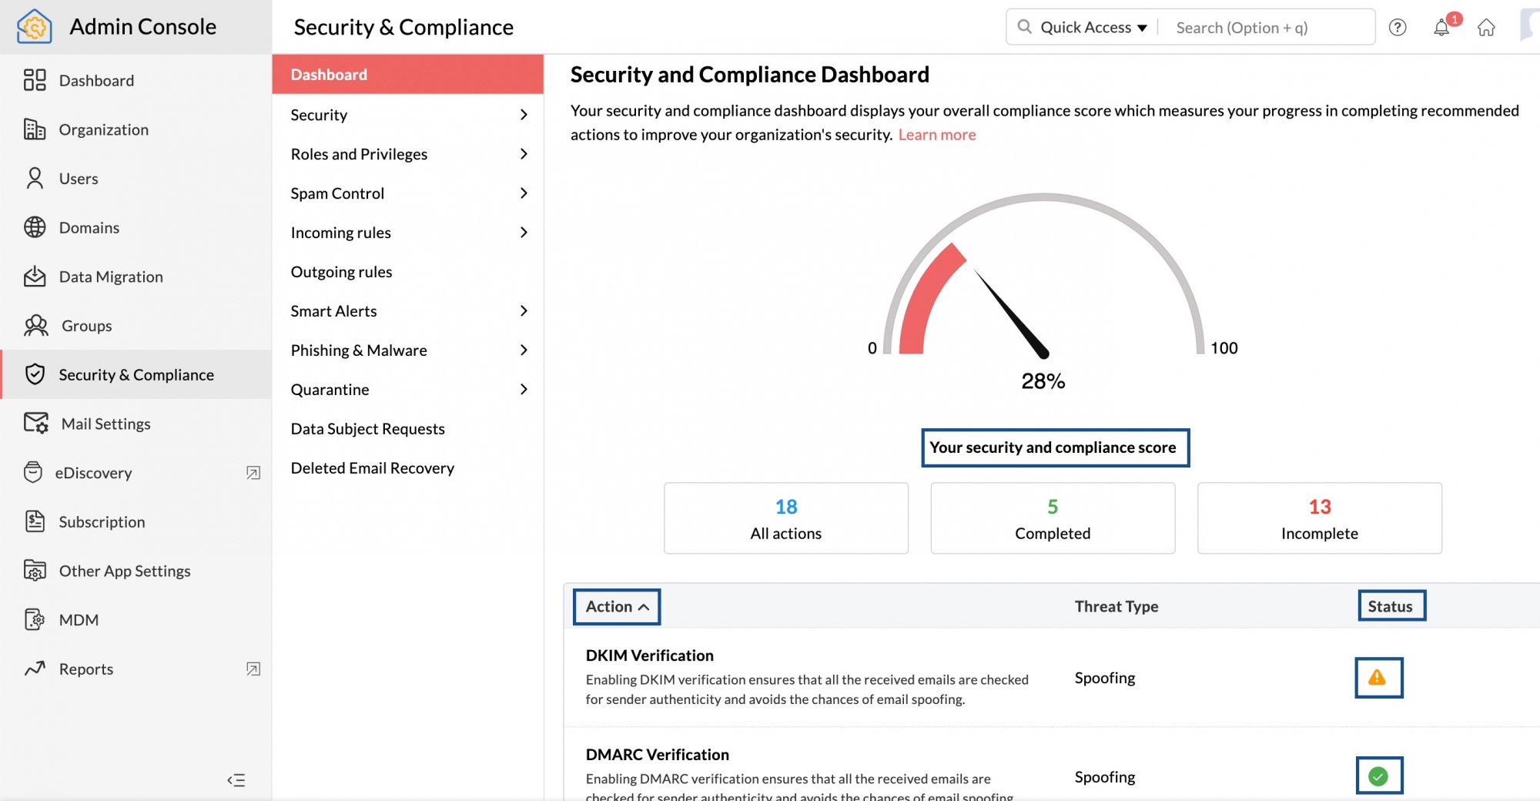This screenshot has height=801, width=1540.
Task: Open eDiscovery external link icon
Action: pos(253,473)
